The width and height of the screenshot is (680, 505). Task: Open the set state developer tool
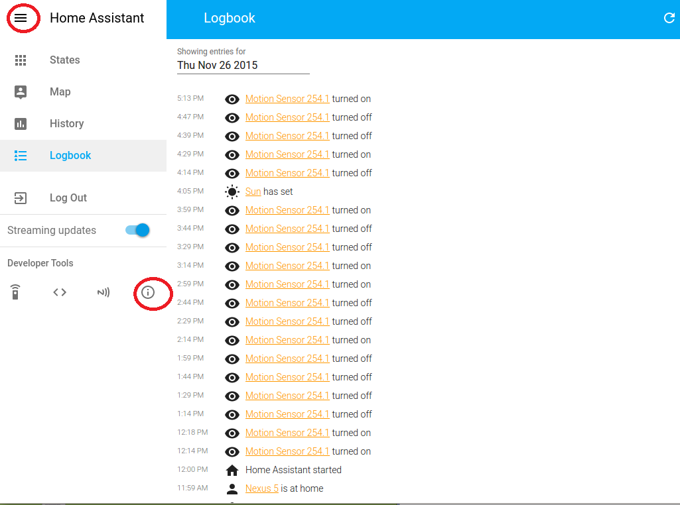coord(59,292)
